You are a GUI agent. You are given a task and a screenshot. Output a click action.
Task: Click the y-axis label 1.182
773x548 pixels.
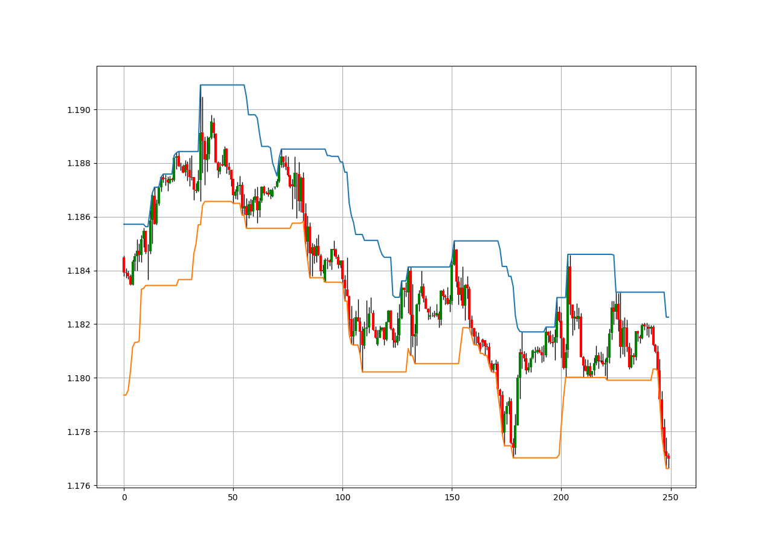pos(80,324)
